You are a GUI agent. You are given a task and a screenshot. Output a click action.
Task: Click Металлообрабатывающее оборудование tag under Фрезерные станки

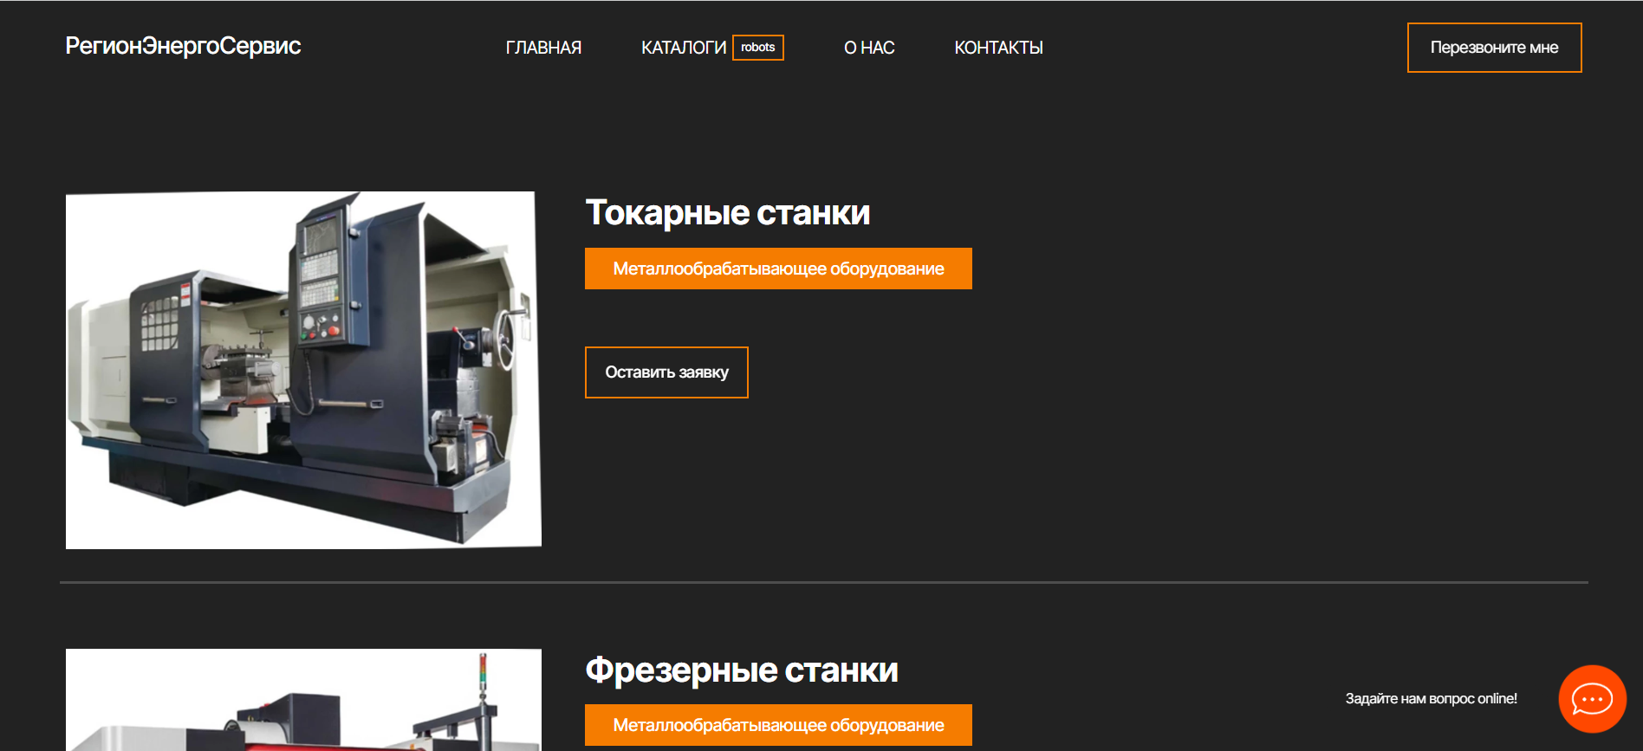(778, 725)
